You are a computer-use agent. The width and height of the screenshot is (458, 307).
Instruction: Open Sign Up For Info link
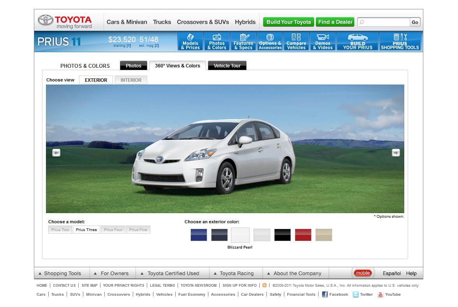tap(240, 286)
